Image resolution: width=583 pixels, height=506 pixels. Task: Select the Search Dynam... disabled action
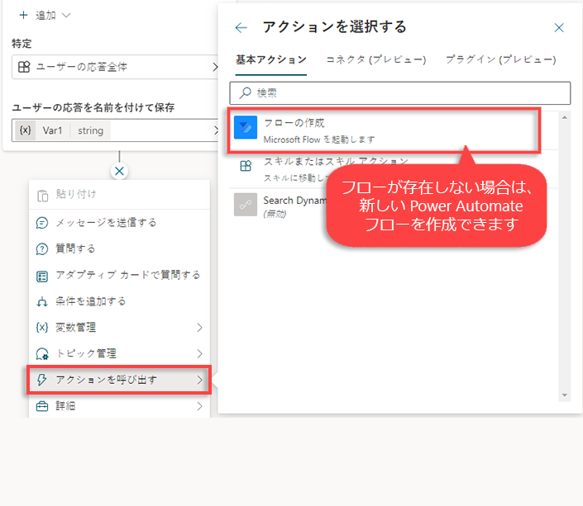pos(294,201)
